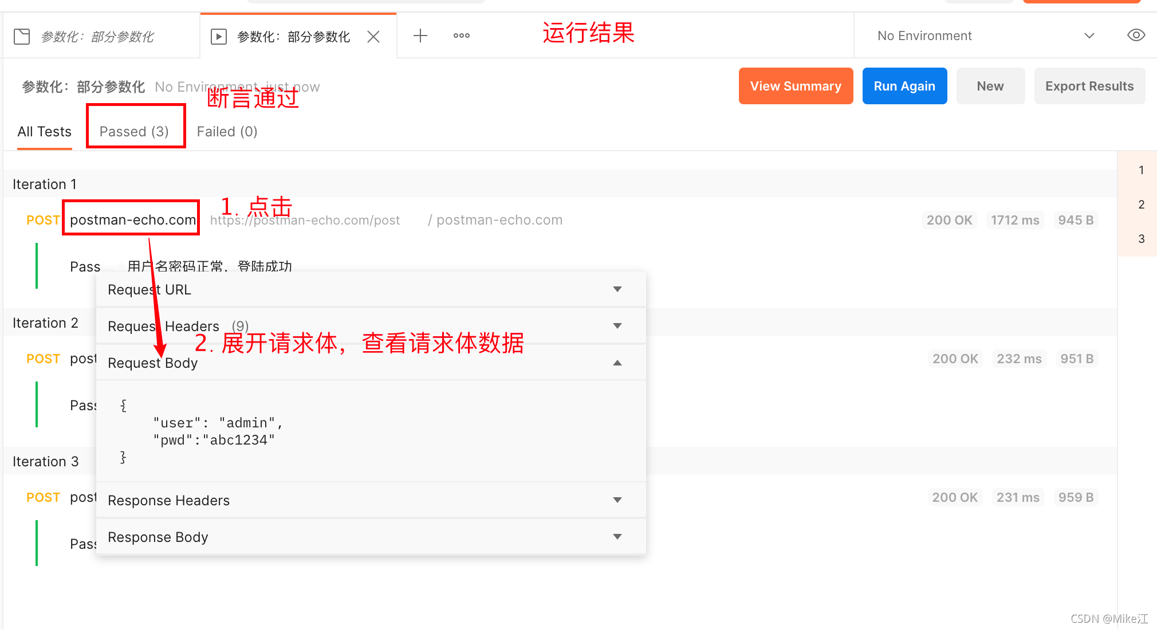Image resolution: width=1157 pixels, height=629 pixels.
Task: Click the environment quick look eye icon
Action: click(x=1136, y=36)
